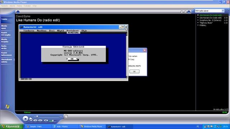
Task: Click OK in the white dialog behind
Action: pos(134,72)
